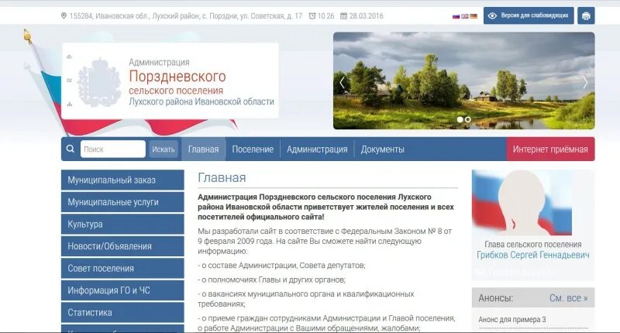Open the Документы menu item

[x=382, y=149]
